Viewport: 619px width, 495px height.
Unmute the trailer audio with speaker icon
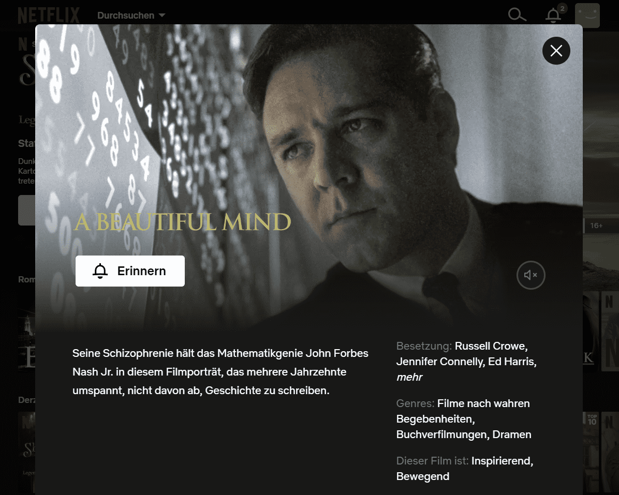pos(530,275)
